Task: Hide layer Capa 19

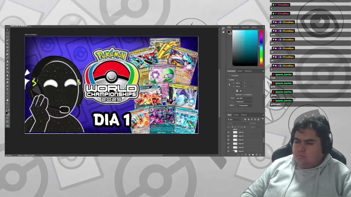Action: click(x=228, y=144)
